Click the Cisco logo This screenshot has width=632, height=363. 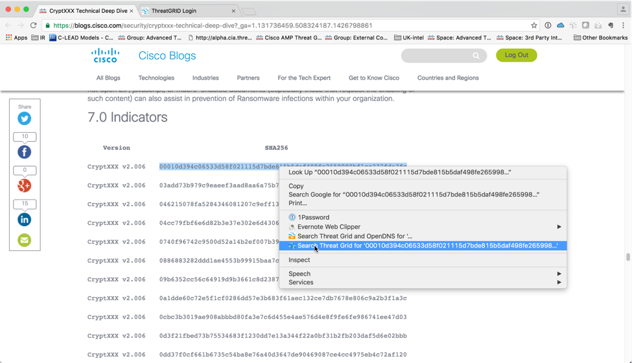105,56
